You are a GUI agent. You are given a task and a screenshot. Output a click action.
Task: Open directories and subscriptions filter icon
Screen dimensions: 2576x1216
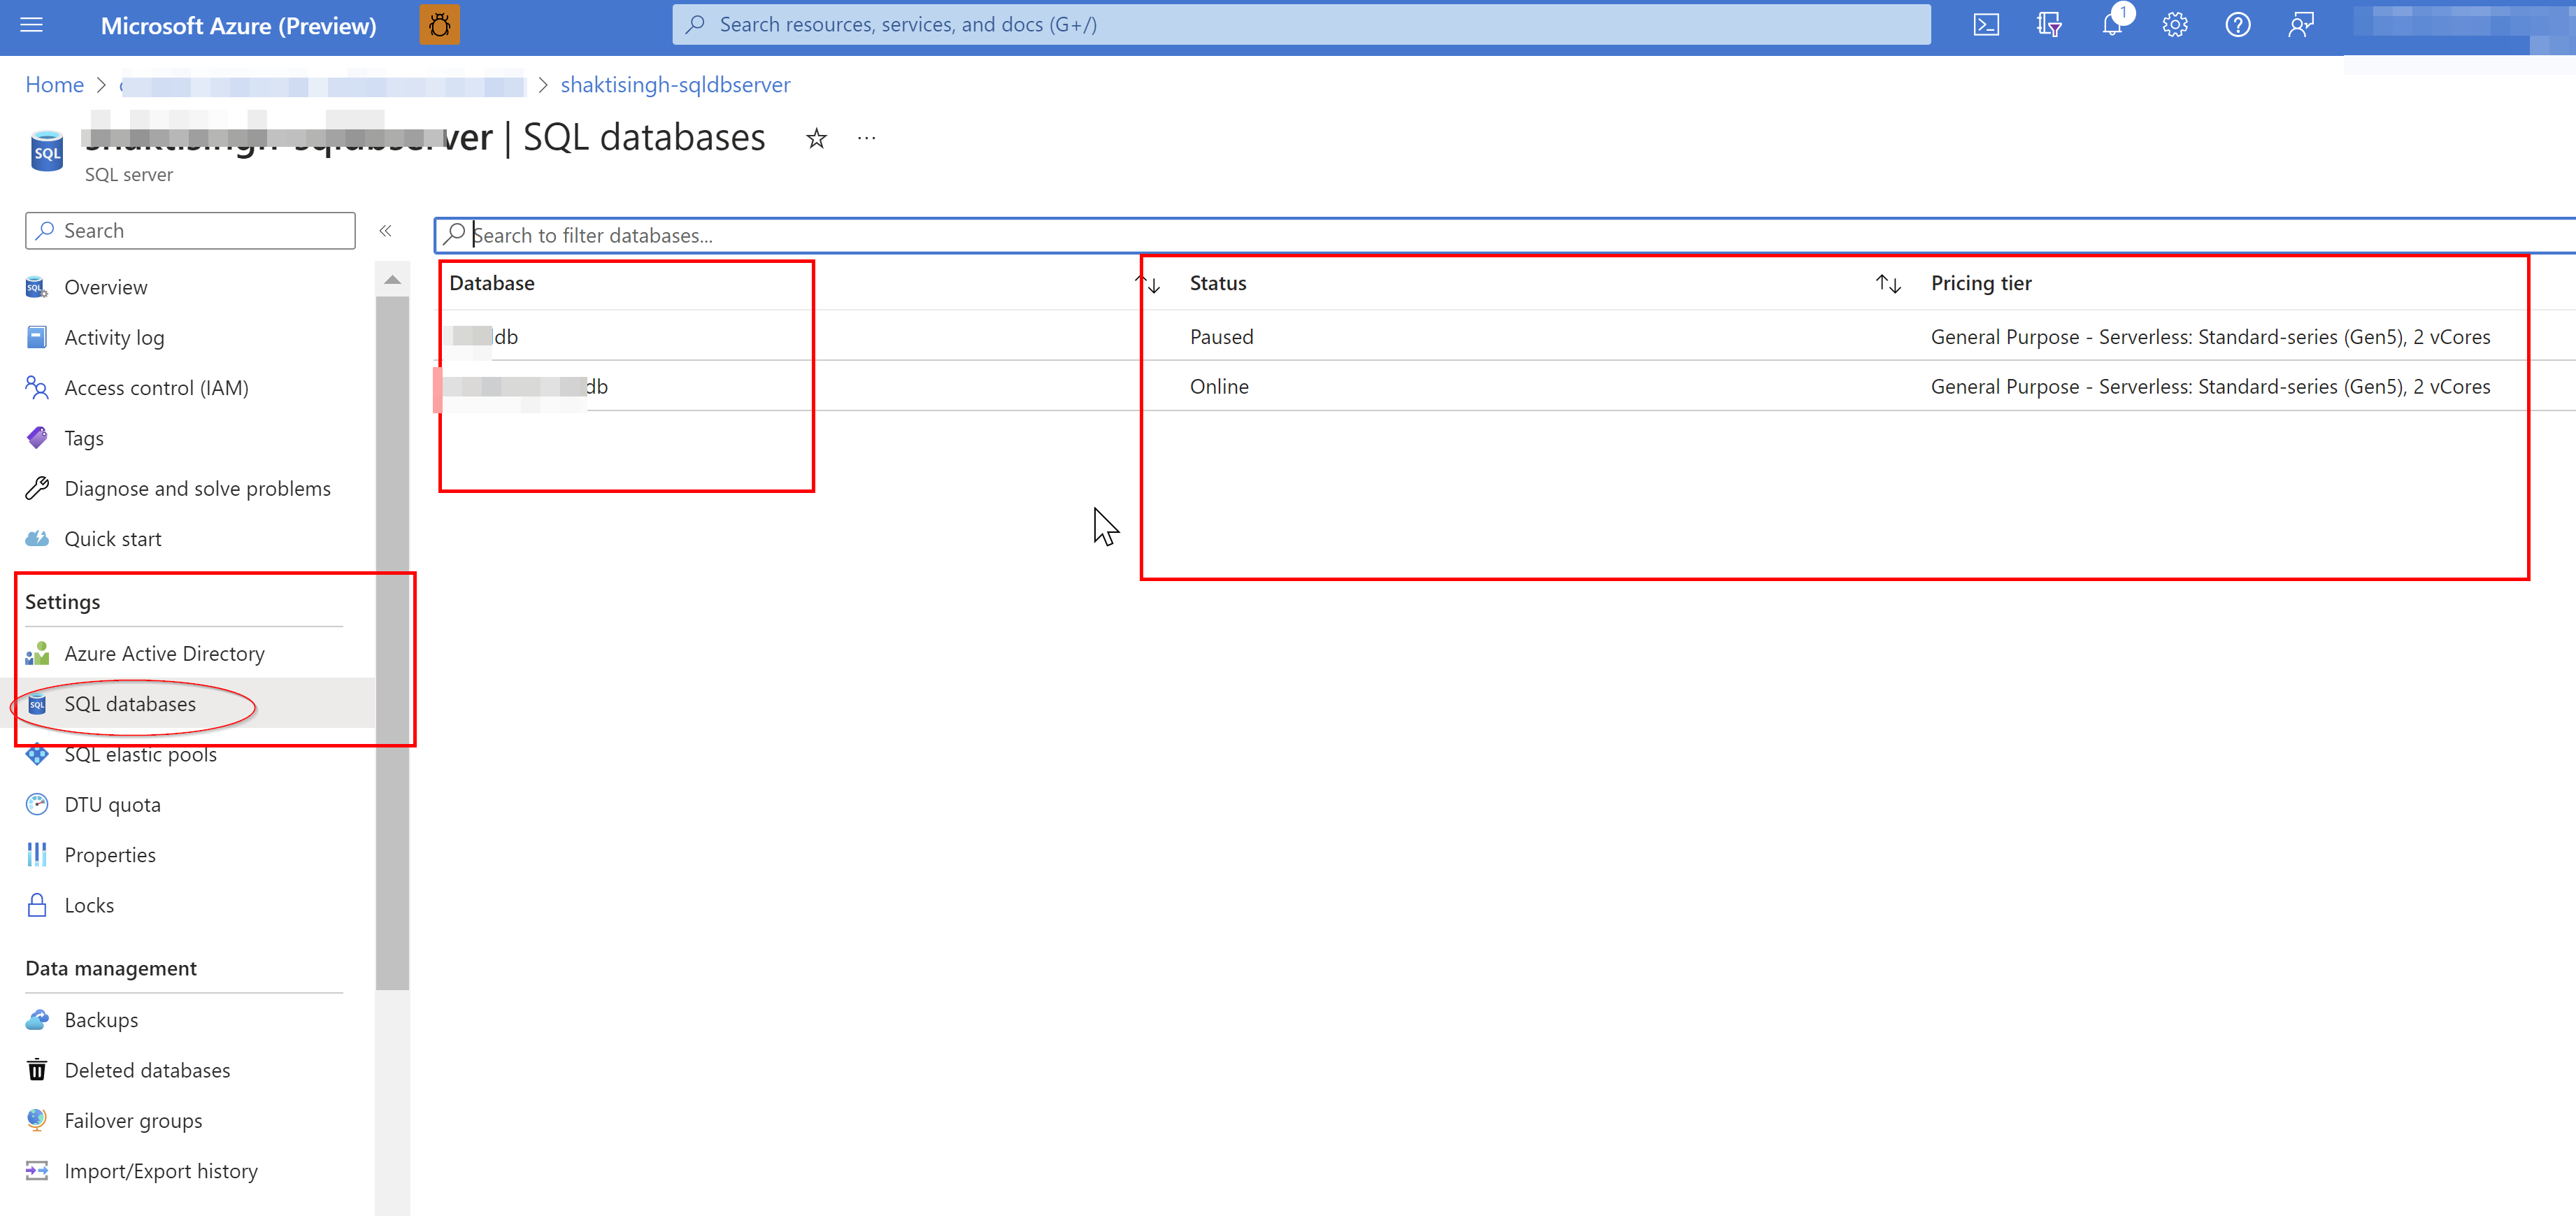tap(2048, 25)
